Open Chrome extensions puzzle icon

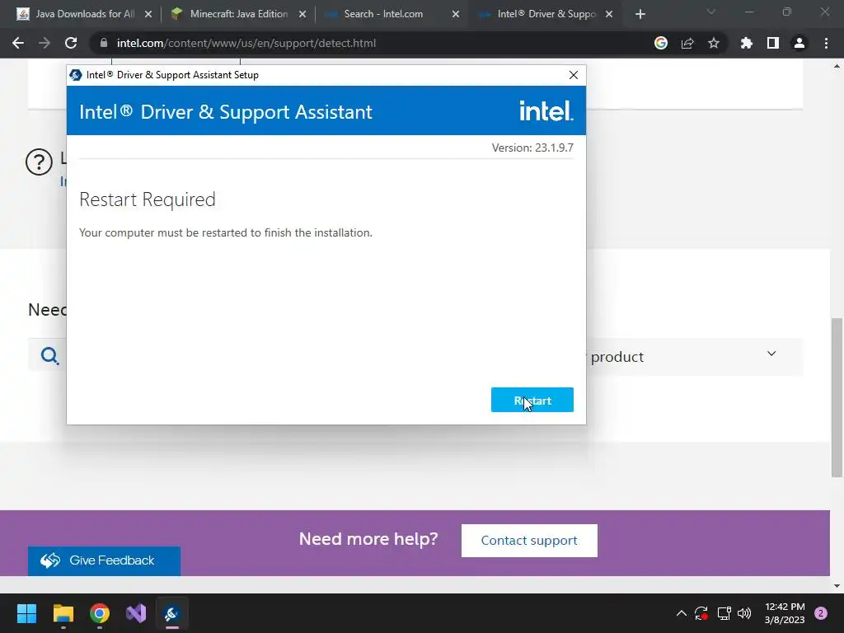coord(747,43)
